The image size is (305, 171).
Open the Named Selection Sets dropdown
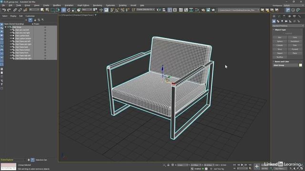click(145, 9)
